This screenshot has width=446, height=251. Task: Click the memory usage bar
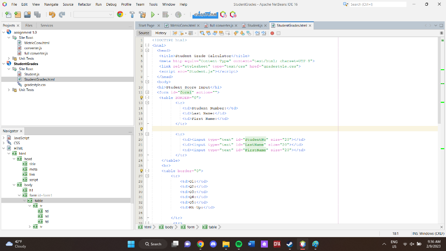[205, 14]
